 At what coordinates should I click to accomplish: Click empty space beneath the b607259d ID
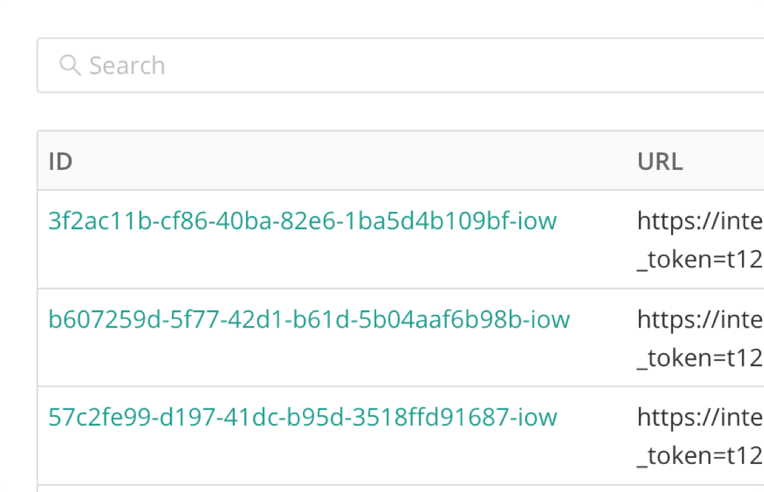click(x=309, y=359)
